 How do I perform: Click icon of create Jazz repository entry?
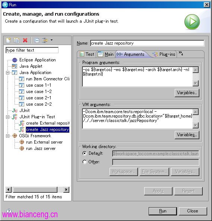click(x=22, y=129)
